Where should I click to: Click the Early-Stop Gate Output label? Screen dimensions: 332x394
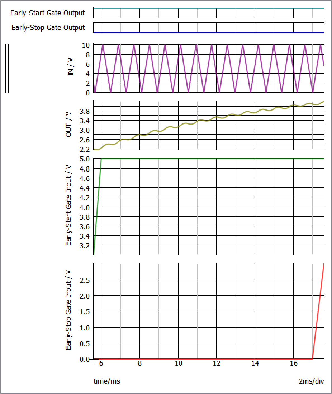[48, 28]
